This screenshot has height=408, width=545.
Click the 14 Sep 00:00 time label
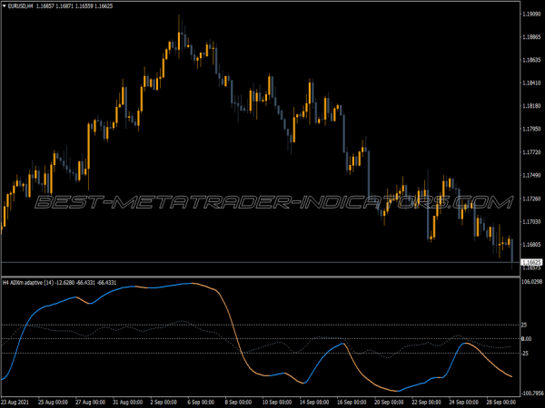314,403
